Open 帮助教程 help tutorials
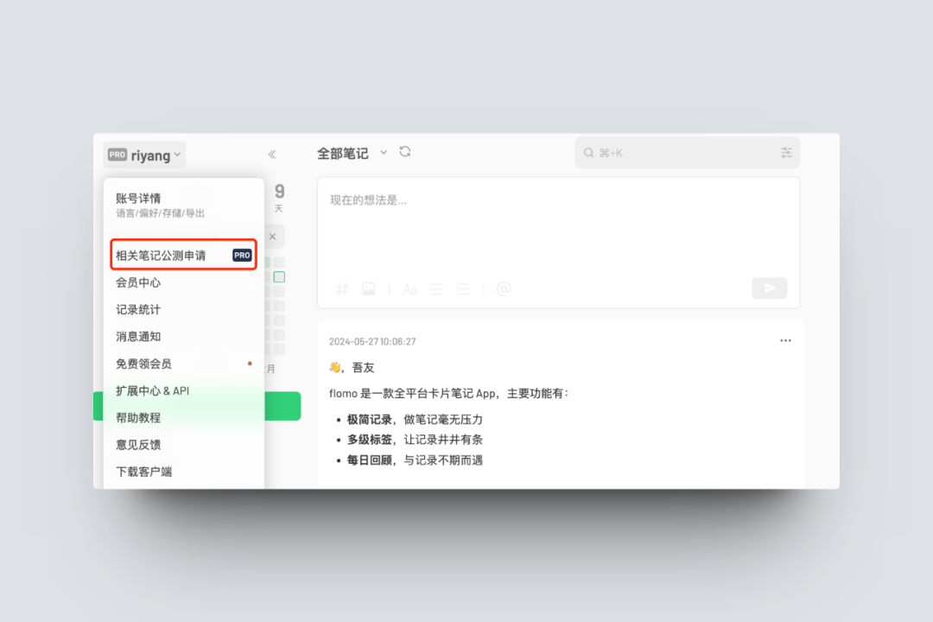933x622 pixels. pyautogui.click(x=183, y=418)
